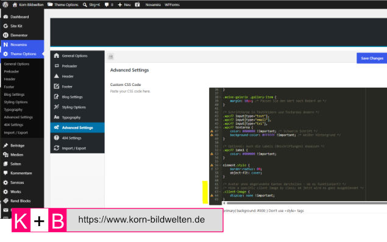The image size is (387, 242).
Task: Click the WordPress logo icon in admin bar
Action: 5,4
